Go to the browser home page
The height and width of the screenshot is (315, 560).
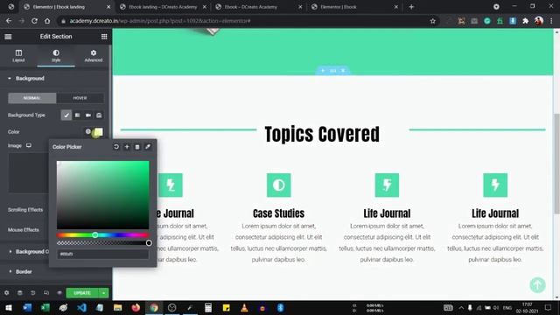47,21
